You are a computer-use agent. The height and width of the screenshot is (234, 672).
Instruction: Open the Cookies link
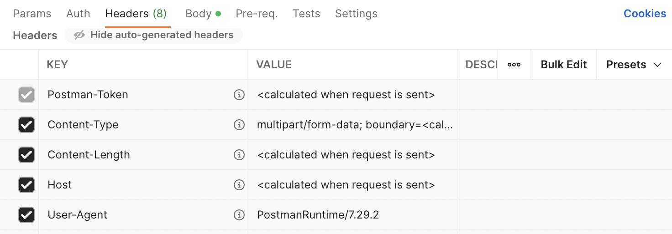click(645, 14)
